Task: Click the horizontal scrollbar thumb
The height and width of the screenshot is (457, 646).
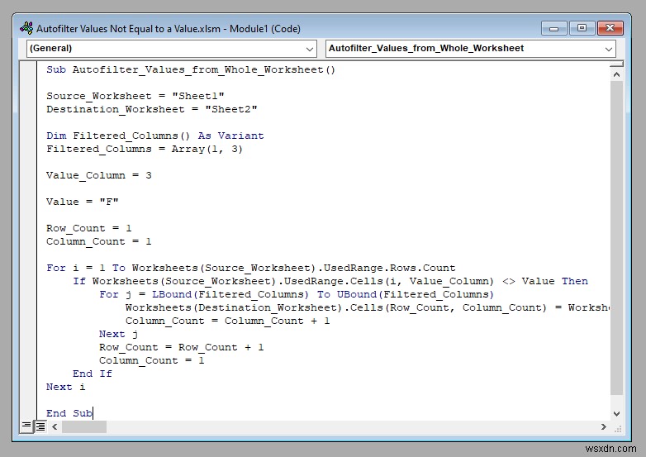Action: point(84,426)
